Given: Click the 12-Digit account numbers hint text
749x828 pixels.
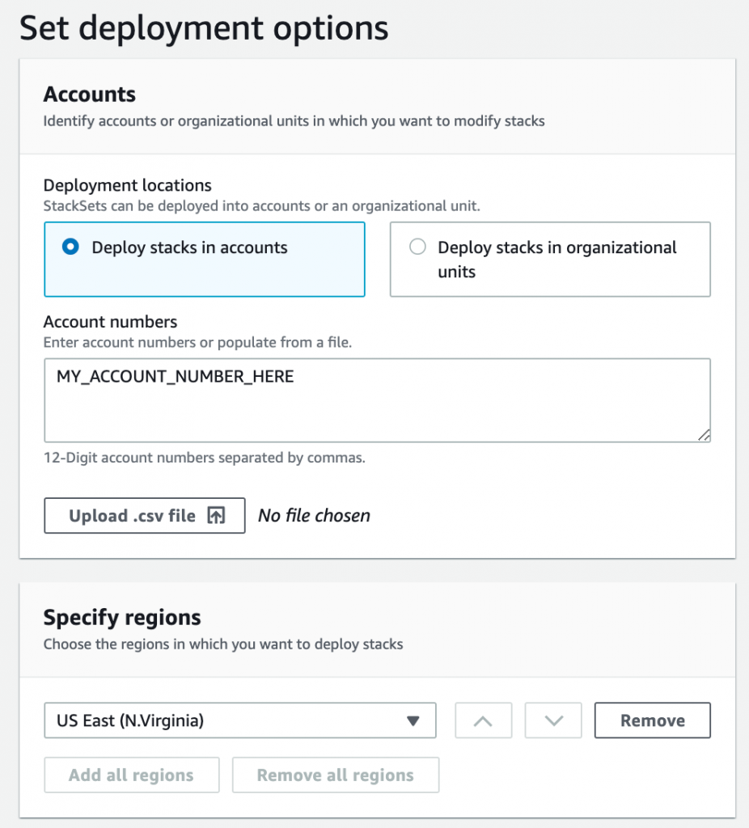Looking at the screenshot, I should tap(205, 458).
